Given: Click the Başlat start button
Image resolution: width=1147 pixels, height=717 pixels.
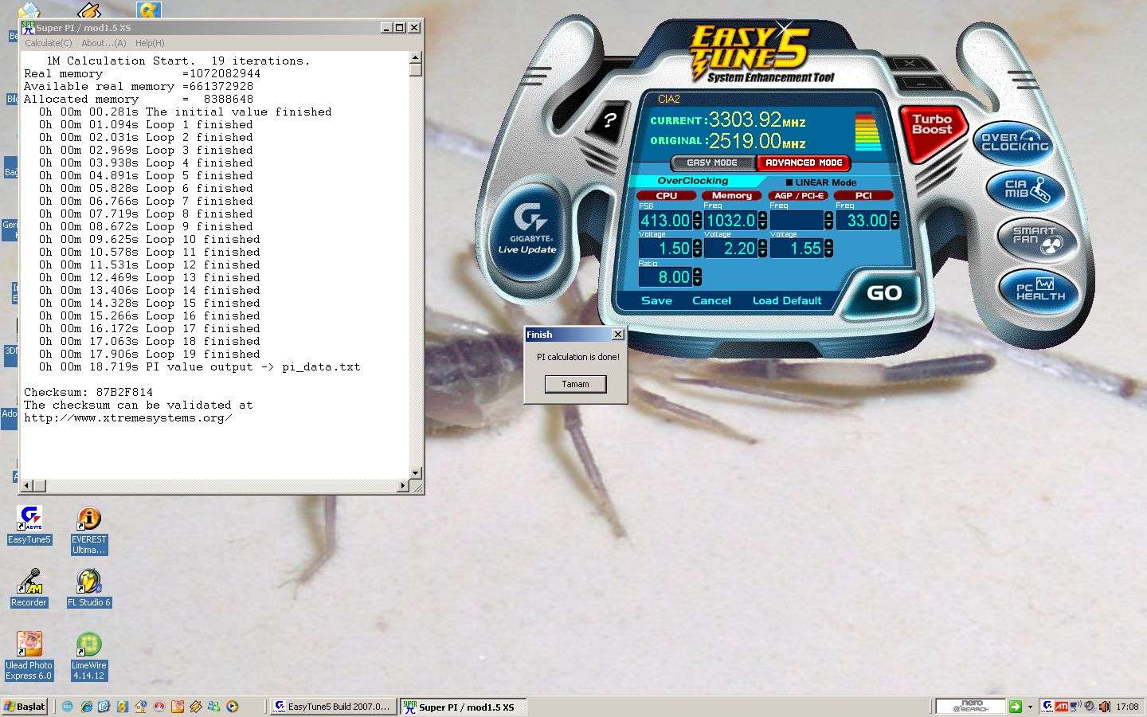Looking at the screenshot, I should (x=25, y=707).
